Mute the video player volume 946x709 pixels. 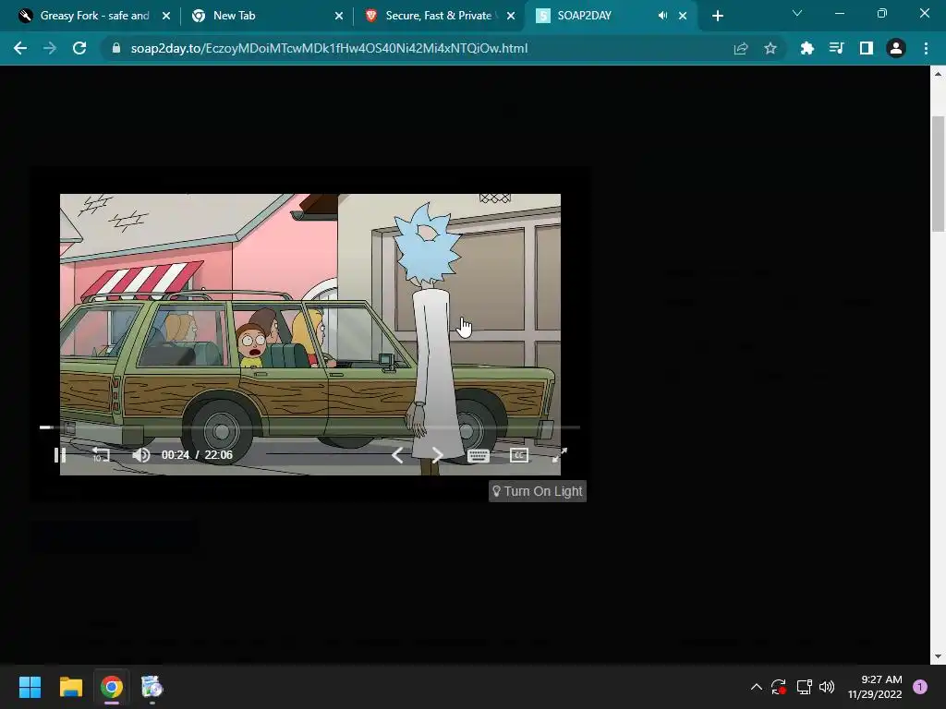[x=141, y=454]
